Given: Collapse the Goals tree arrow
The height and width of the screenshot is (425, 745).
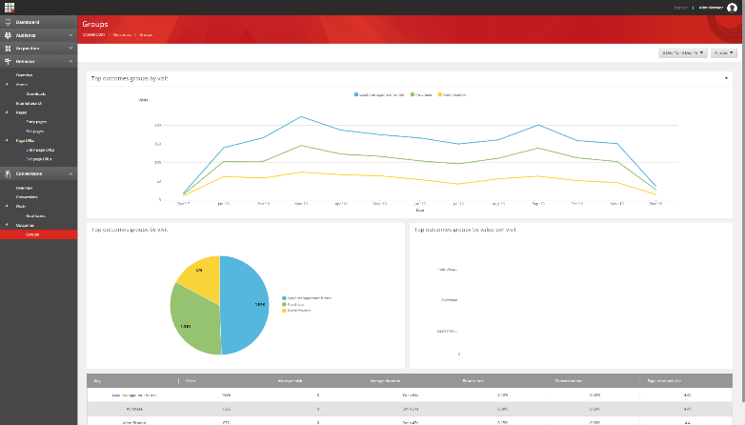Looking at the screenshot, I should (x=7, y=207).
